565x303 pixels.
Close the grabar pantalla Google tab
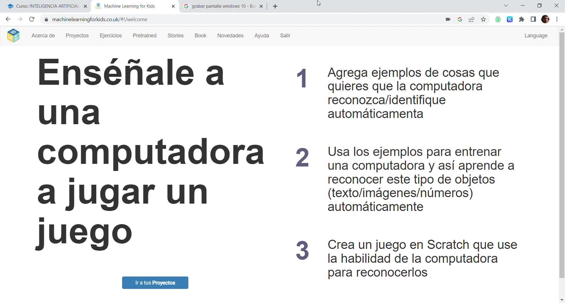261,6
